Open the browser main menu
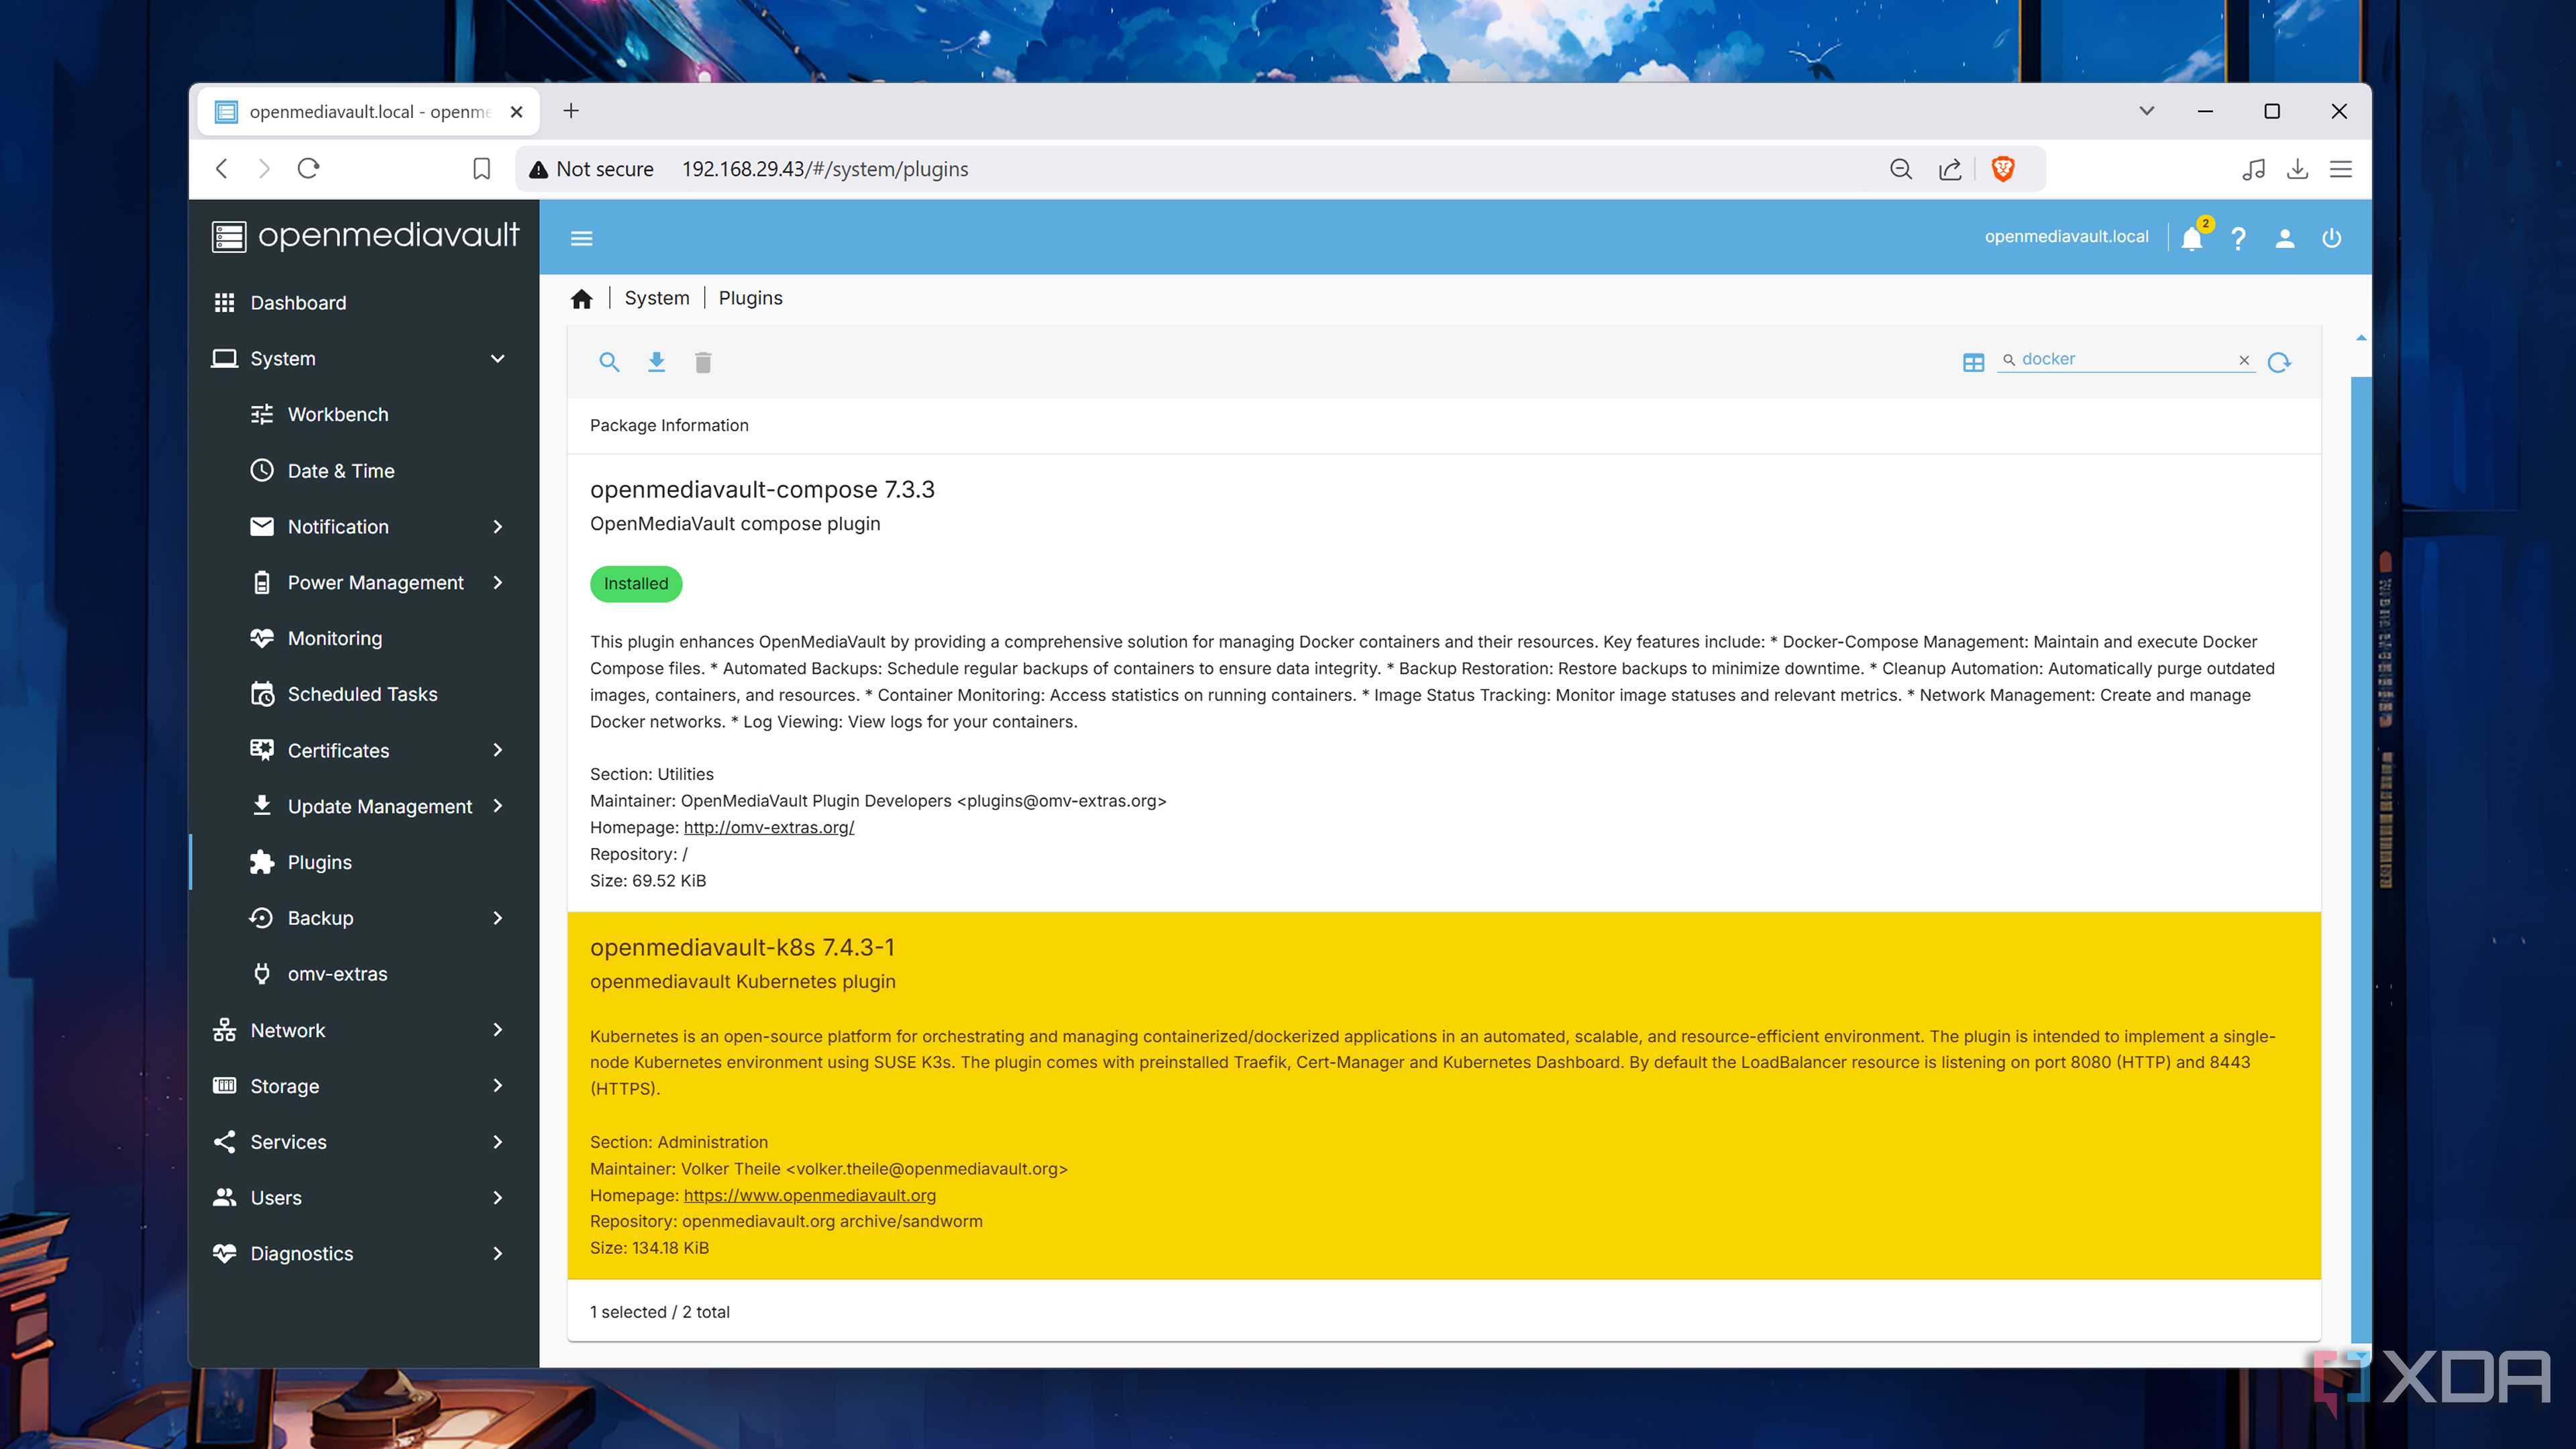The width and height of the screenshot is (2576, 1449). 2341,169
